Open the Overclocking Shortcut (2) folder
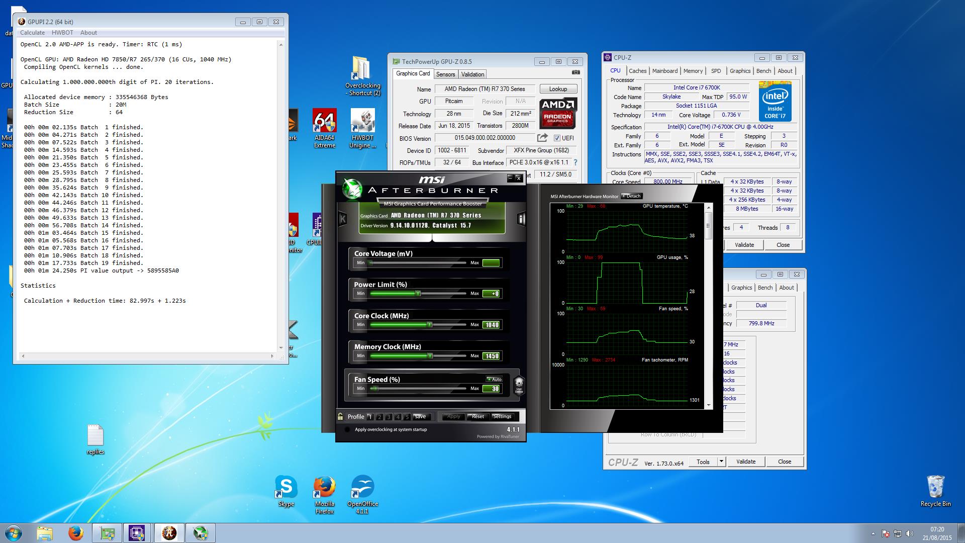 [362, 76]
